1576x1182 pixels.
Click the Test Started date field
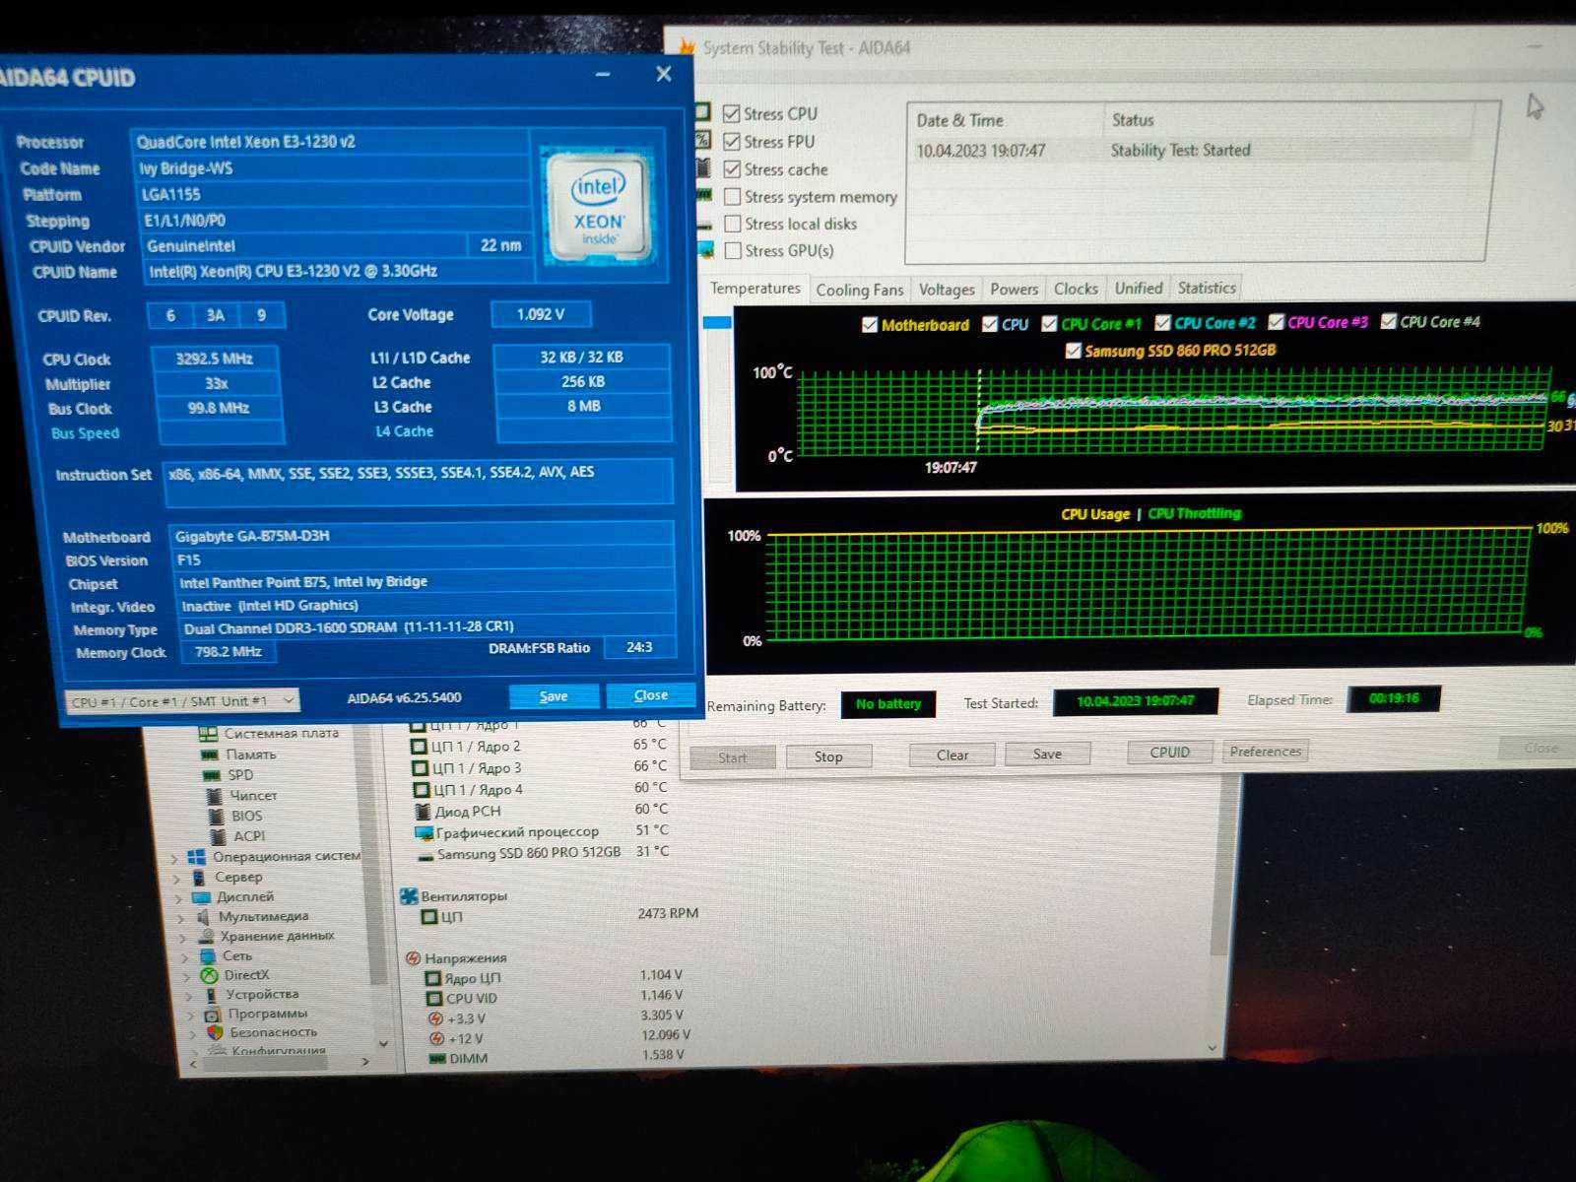pos(1136,701)
